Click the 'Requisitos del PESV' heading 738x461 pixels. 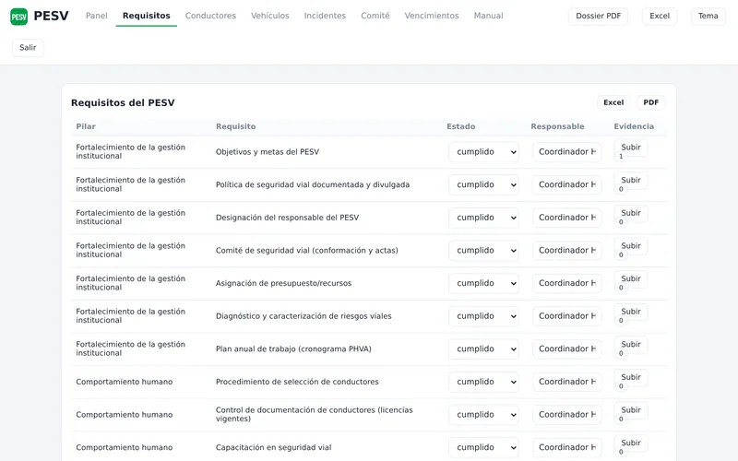point(123,103)
